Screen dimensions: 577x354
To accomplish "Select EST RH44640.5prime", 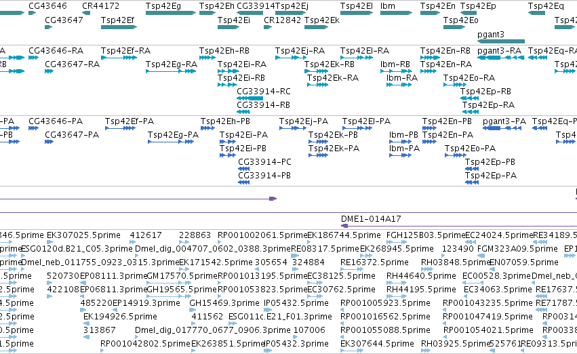I will (x=421, y=276).
